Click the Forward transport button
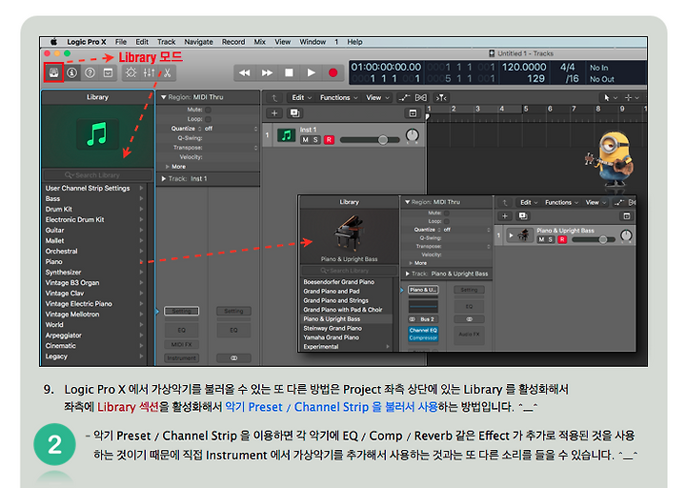Viewport: 686px width, 488px height. point(267,72)
